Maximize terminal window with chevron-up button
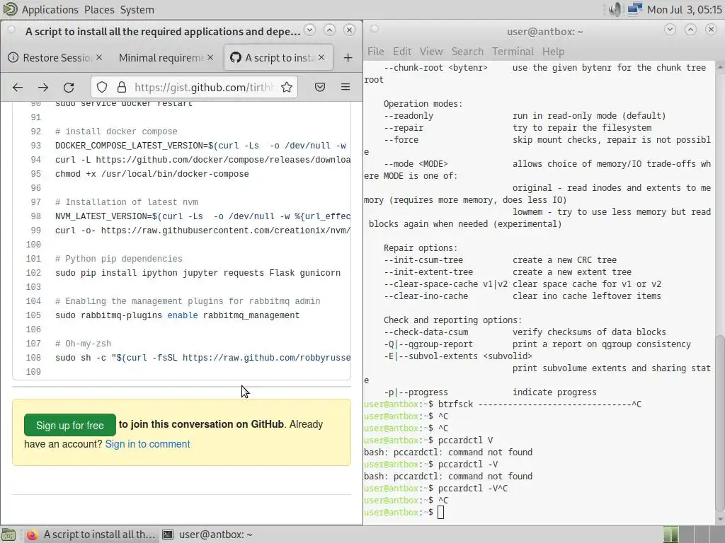 (x=690, y=30)
